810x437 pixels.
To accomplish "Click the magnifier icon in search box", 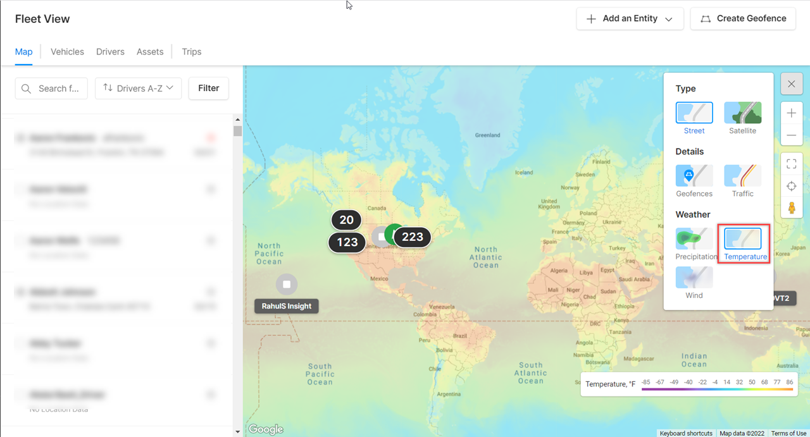I will (x=27, y=89).
